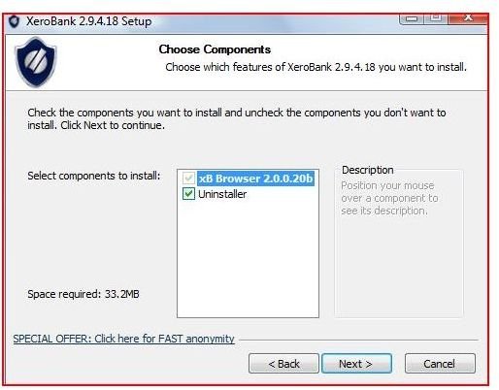499x390 pixels.
Task: Minimize the XeroBank Setup window
Action: pos(412,18)
